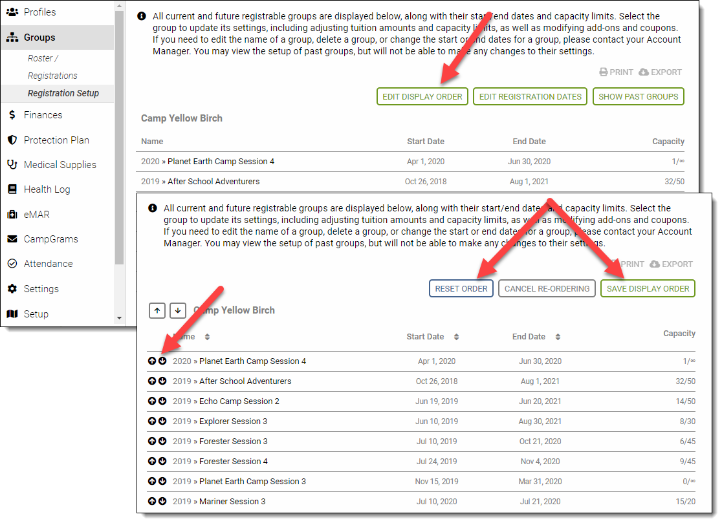Sort by Start Date column arrows

456,337
